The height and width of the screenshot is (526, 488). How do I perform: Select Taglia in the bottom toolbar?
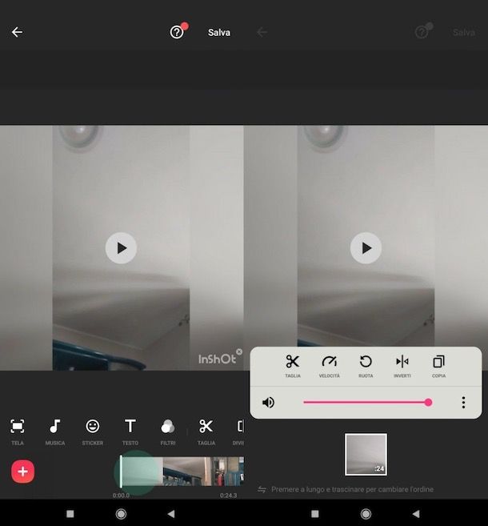point(206,432)
